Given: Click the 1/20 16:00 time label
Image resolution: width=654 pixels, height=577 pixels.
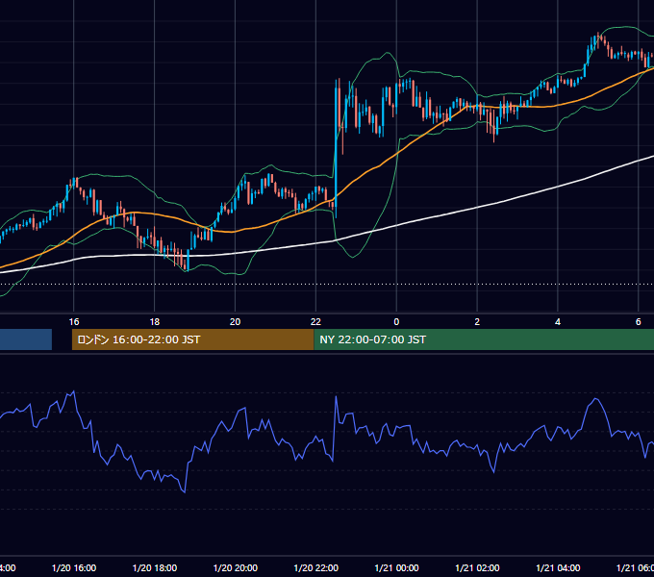Looking at the screenshot, I should (74, 567).
